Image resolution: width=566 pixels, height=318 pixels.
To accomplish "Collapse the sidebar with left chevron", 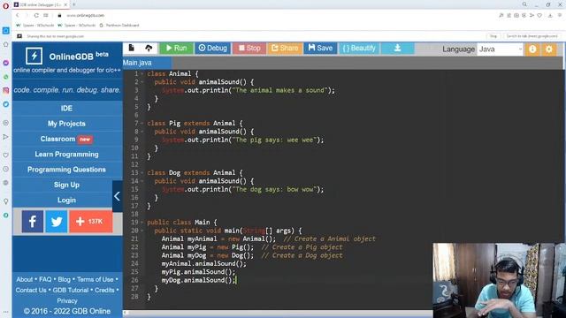I will click(118, 196).
